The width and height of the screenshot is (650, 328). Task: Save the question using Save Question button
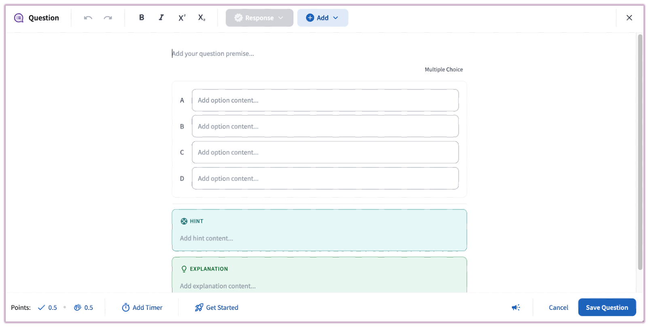click(x=607, y=307)
